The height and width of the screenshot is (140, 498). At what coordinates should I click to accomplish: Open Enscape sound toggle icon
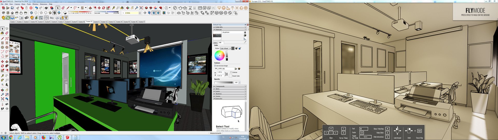46,18
